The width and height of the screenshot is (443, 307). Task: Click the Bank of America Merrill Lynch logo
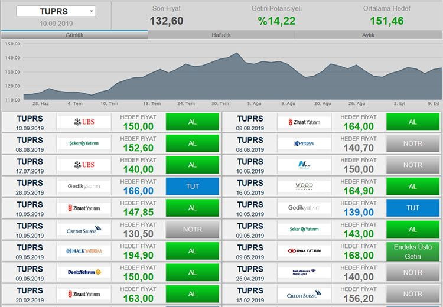click(x=304, y=272)
